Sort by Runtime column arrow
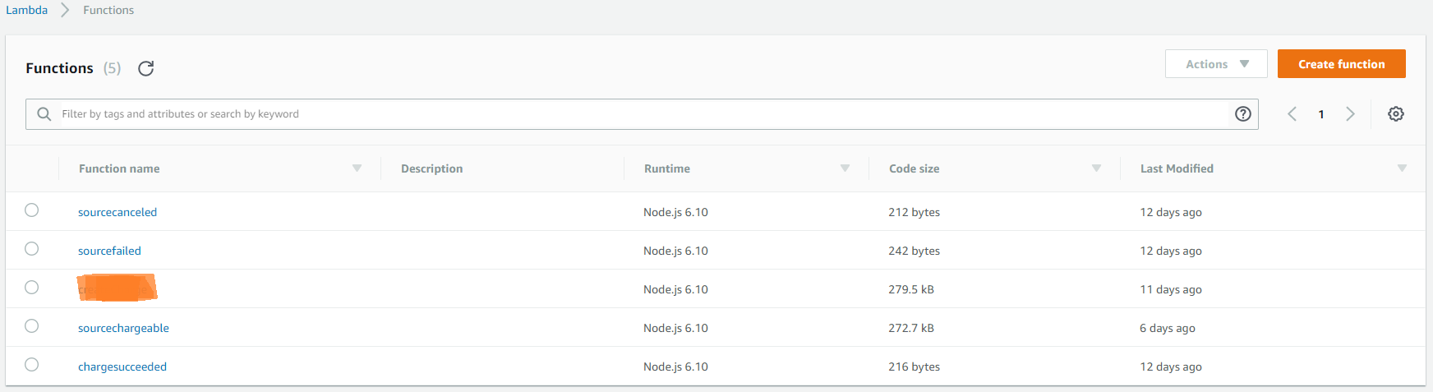Screen dimensions: 1433x392 pos(845,168)
